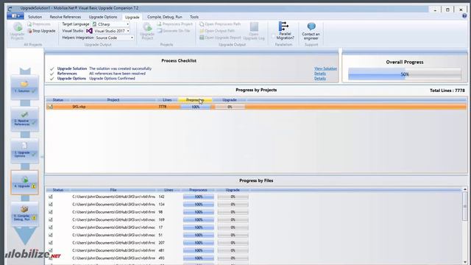
Task: Click Preprocess column header in files grid
Action: (198, 190)
